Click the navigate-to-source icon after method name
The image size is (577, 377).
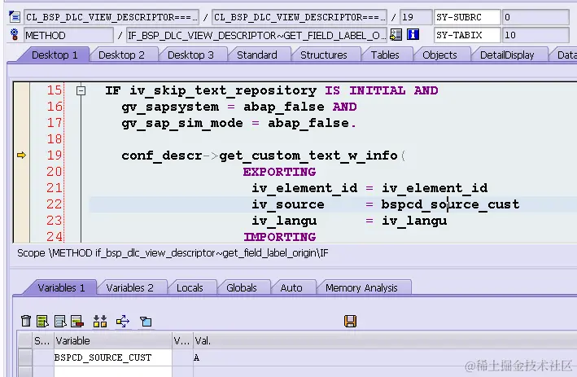click(x=396, y=35)
